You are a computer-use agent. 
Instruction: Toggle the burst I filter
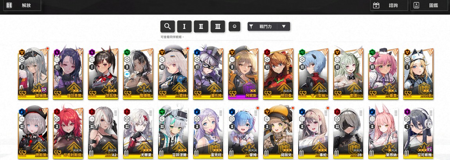pos(184,26)
